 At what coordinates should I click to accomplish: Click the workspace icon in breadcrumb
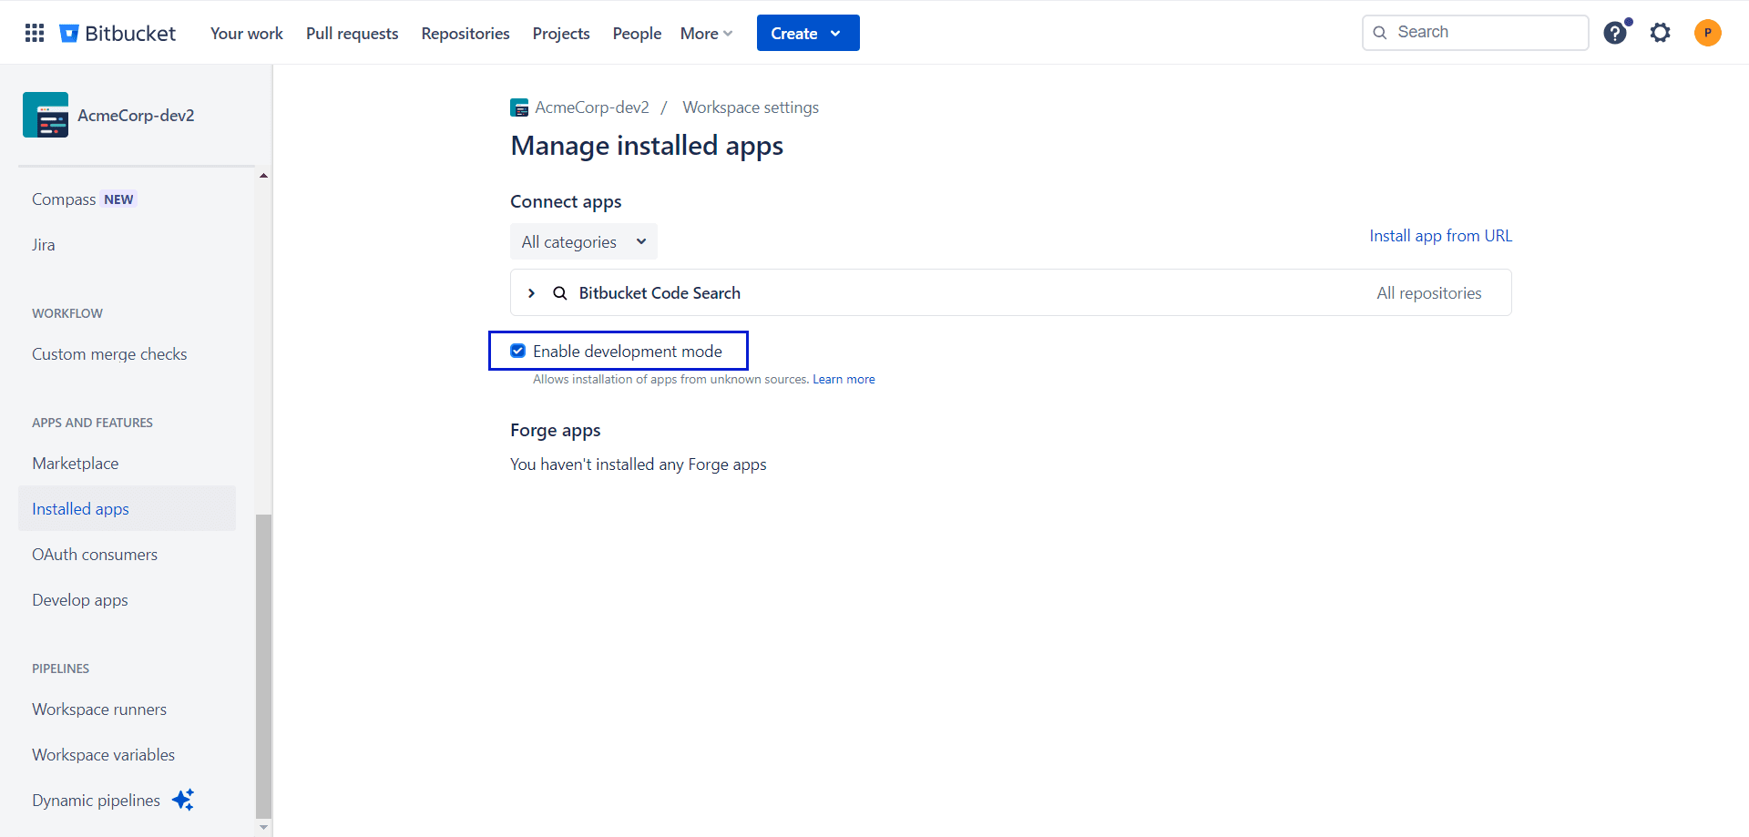pos(519,107)
